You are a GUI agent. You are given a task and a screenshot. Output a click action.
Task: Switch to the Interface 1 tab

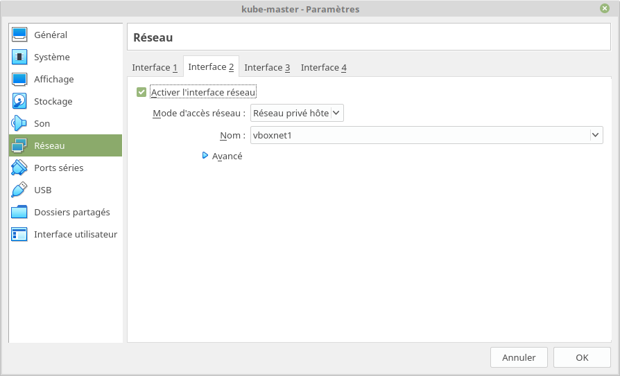pyautogui.click(x=155, y=67)
